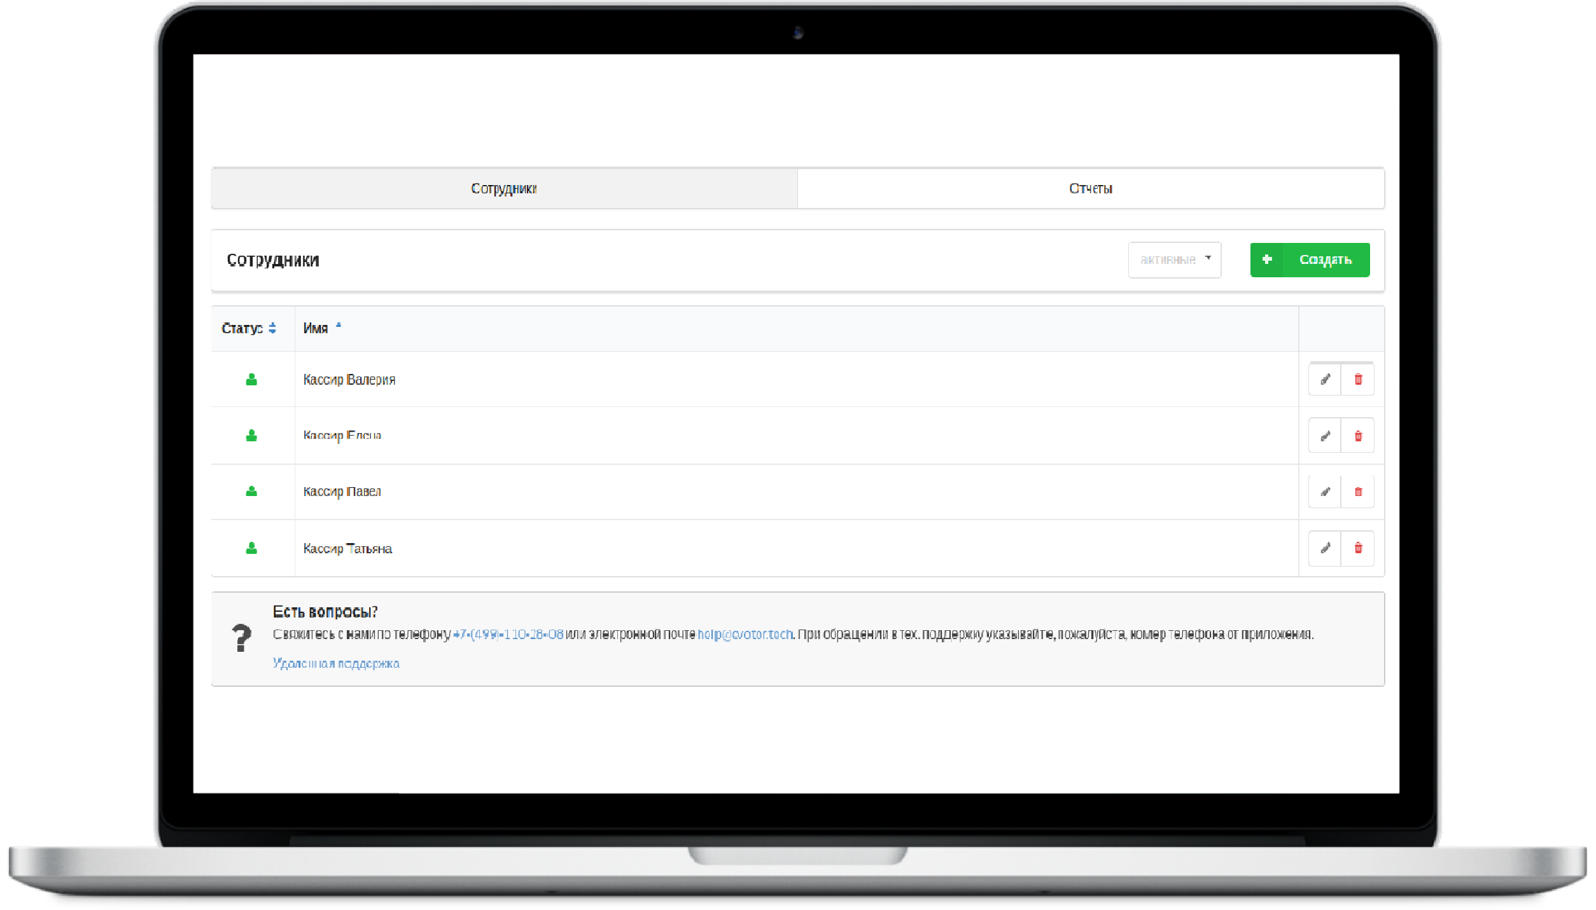Click the support phone number link
This screenshot has width=1596, height=910.
(x=508, y=634)
